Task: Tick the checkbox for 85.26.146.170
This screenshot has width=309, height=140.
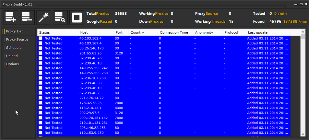Action: [40, 48]
